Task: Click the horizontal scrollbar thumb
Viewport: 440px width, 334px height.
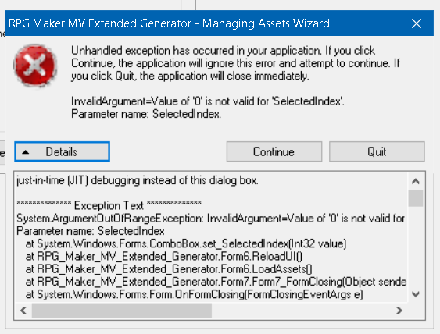Action: 122,311
